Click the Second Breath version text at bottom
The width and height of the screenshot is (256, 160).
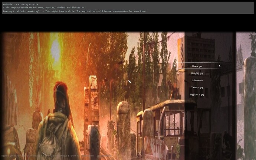(x=56, y=156)
